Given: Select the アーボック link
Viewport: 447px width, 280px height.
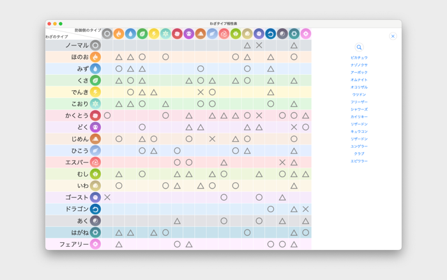Looking at the screenshot, I should 359,72.
